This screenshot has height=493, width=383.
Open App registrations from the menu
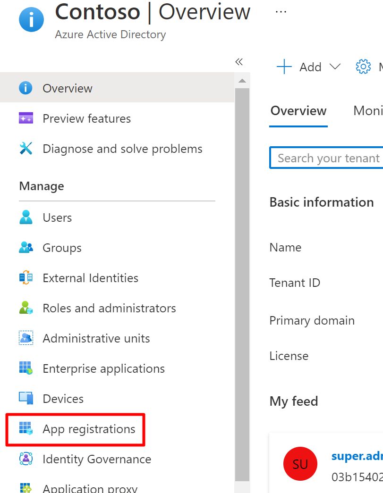point(89,429)
